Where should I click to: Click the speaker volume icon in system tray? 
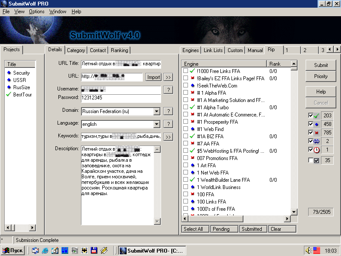coord(308,250)
